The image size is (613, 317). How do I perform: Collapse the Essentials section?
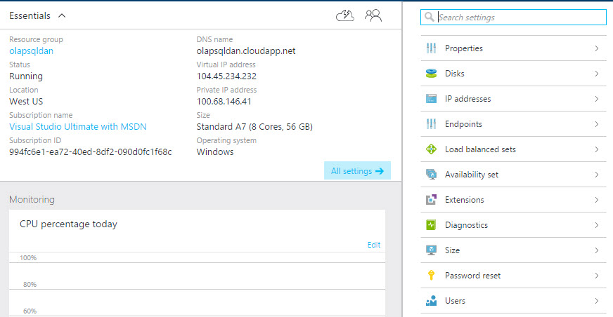(x=62, y=15)
